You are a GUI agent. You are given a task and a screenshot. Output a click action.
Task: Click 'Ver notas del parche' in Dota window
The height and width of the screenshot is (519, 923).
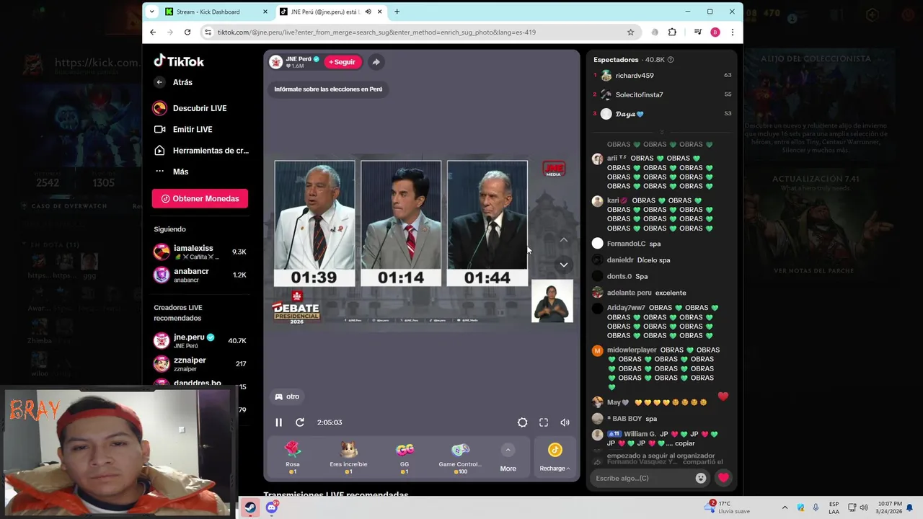coord(813,271)
